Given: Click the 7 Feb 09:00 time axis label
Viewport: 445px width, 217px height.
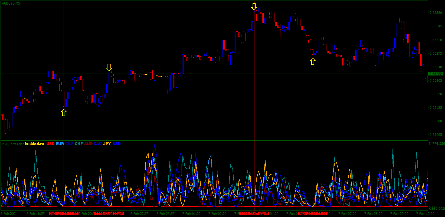Looking at the screenshot, I should coord(400,214).
